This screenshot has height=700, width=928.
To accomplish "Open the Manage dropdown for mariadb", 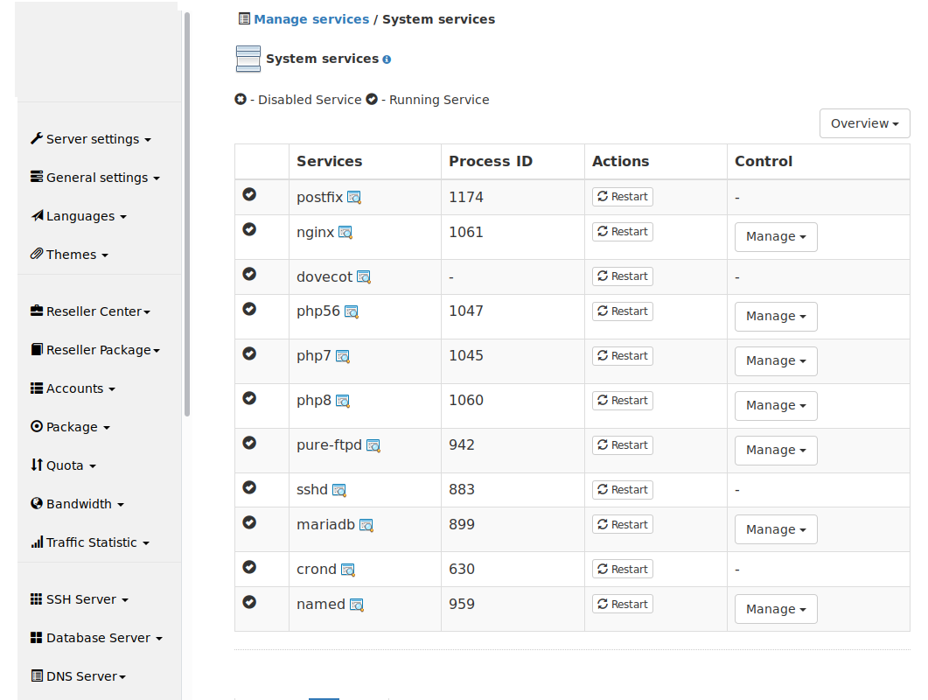I will tap(776, 530).
